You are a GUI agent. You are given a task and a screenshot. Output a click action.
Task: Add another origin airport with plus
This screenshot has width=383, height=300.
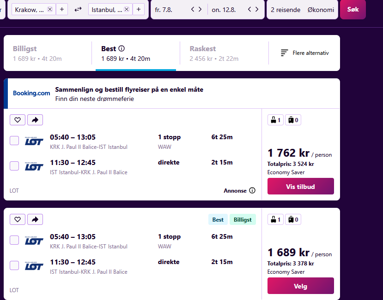pos(62,9)
